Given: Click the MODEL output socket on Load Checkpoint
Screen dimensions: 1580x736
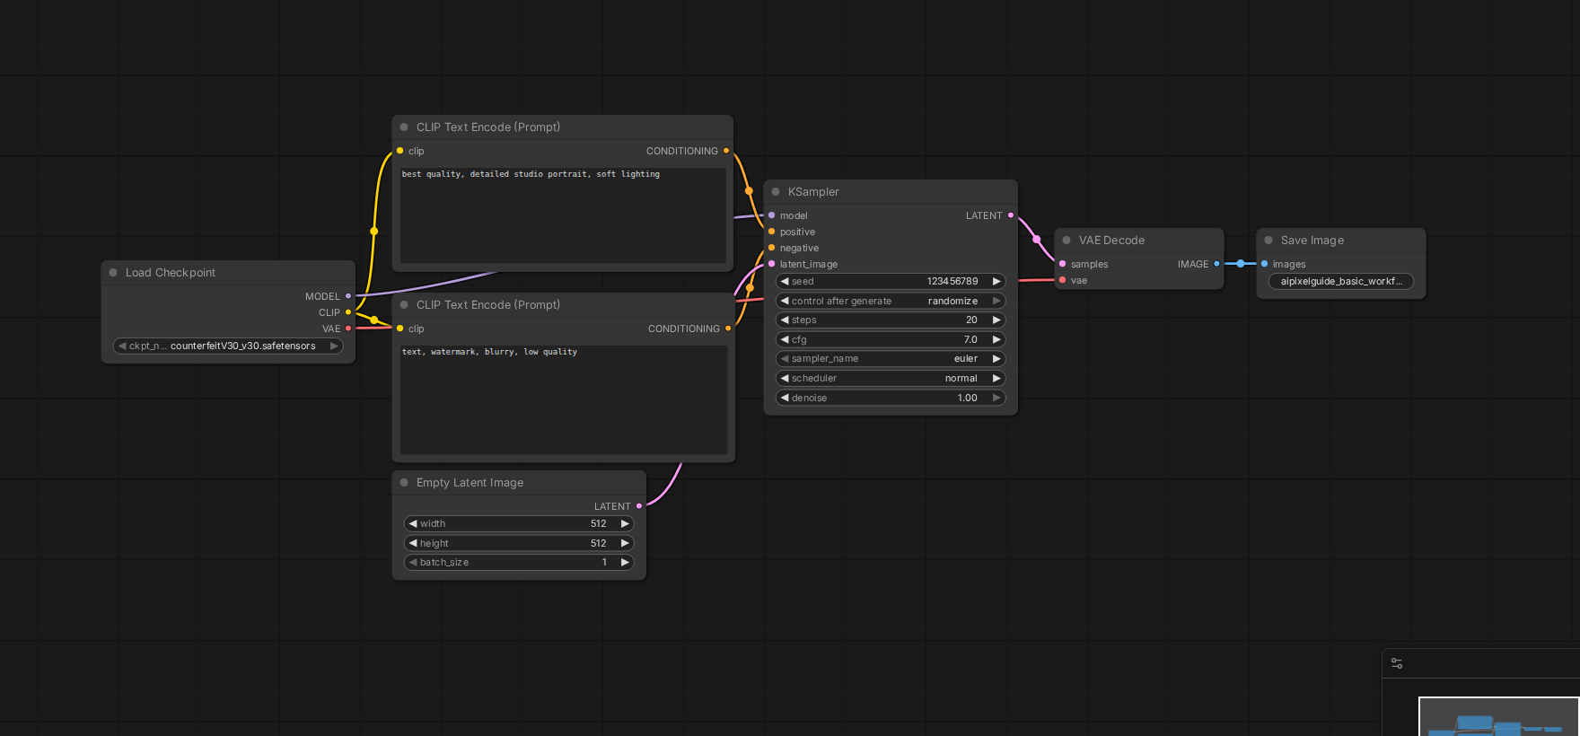Looking at the screenshot, I should pyautogui.click(x=348, y=296).
